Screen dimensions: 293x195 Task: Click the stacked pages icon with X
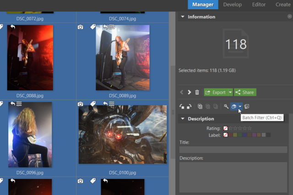tap(208, 106)
